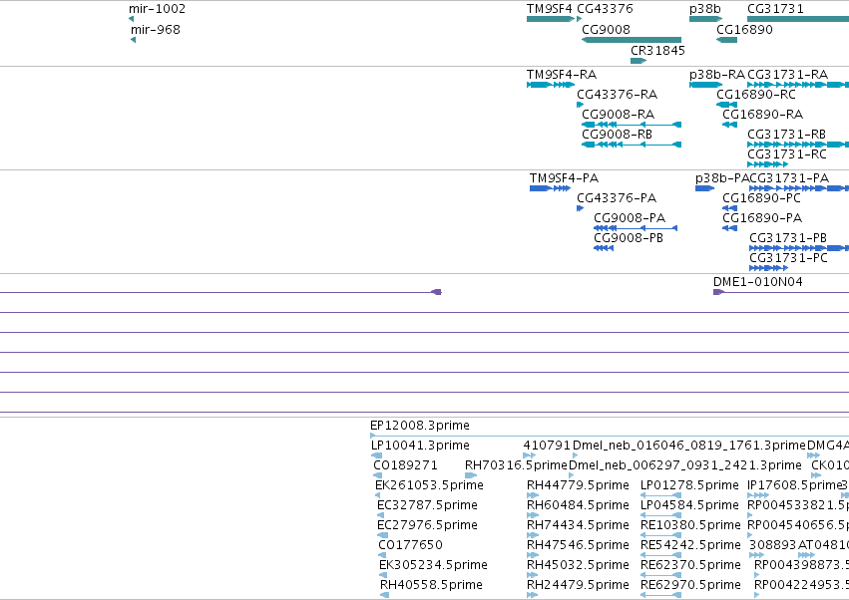Click protein CG16890-PA
The width and height of the screenshot is (849, 600).
coord(730,228)
